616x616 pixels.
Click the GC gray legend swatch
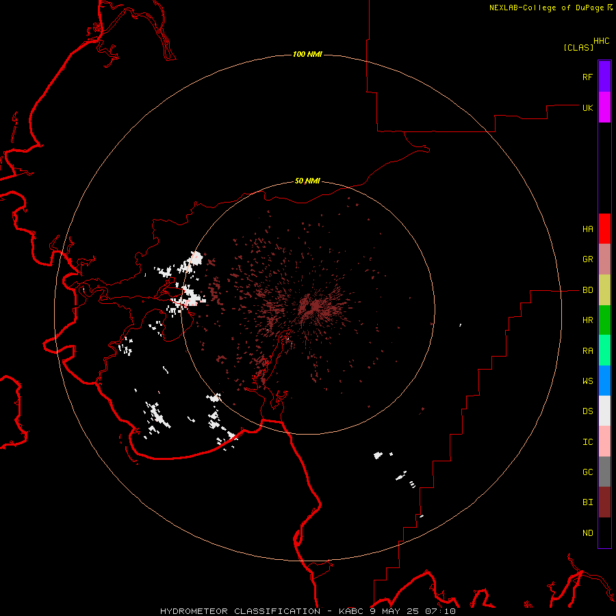coord(604,472)
